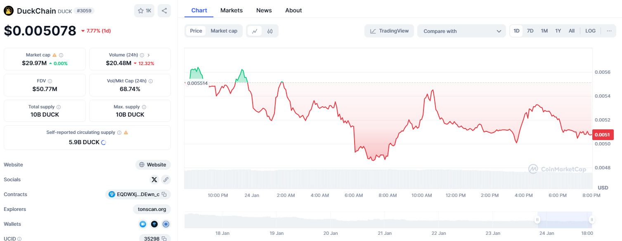Enable LOG scale on chart
Screen dimensions: 622x241
[x=590, y=31]
